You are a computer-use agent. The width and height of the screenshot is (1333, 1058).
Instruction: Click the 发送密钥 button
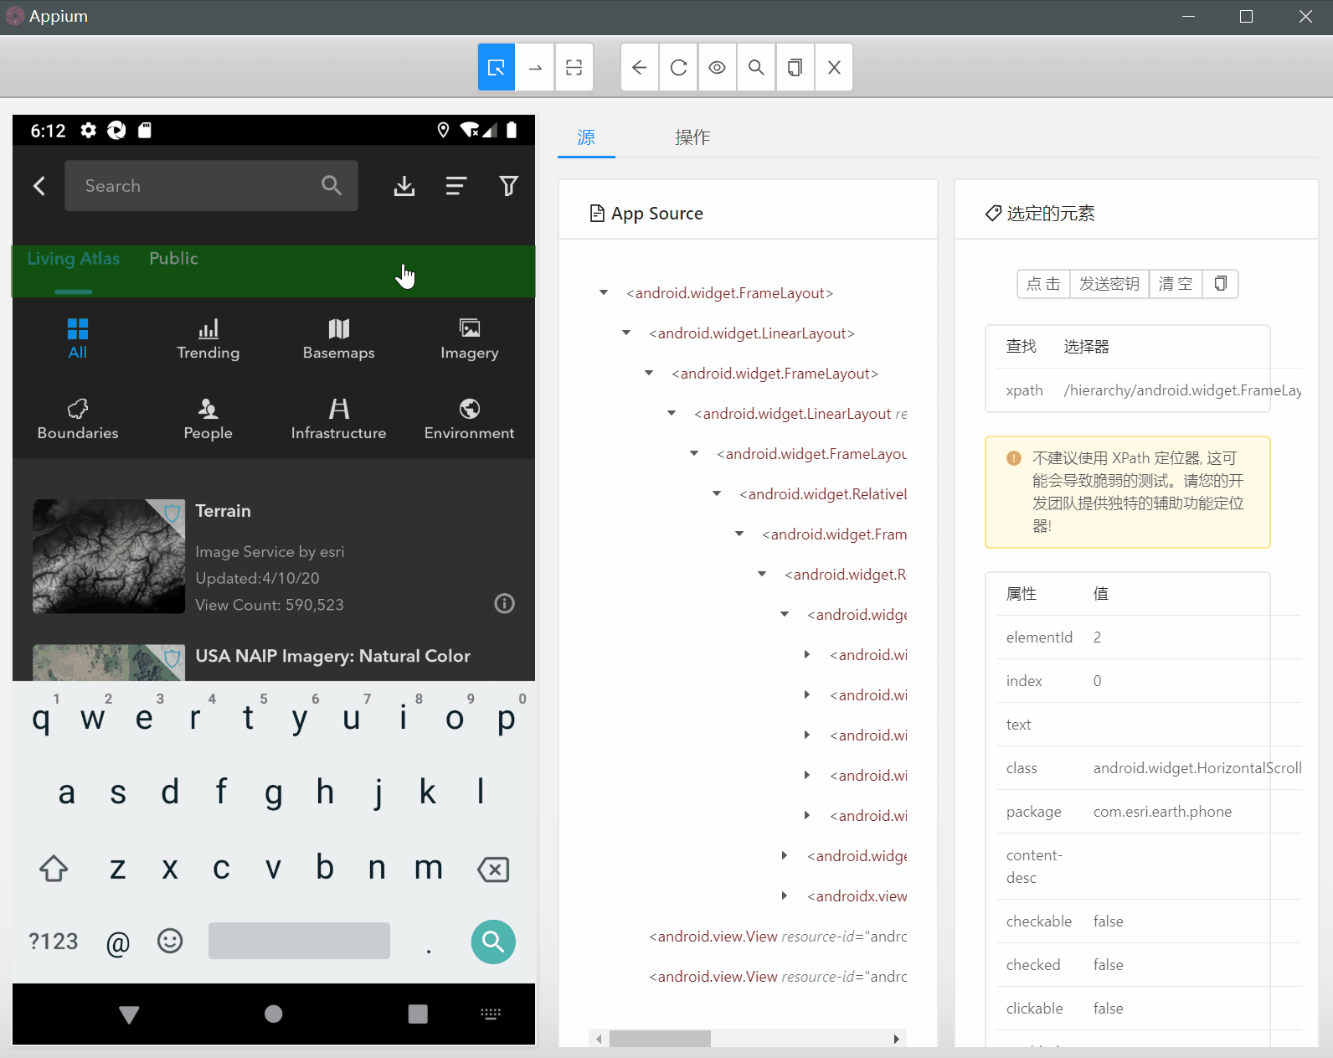[x=1109, y=284]
